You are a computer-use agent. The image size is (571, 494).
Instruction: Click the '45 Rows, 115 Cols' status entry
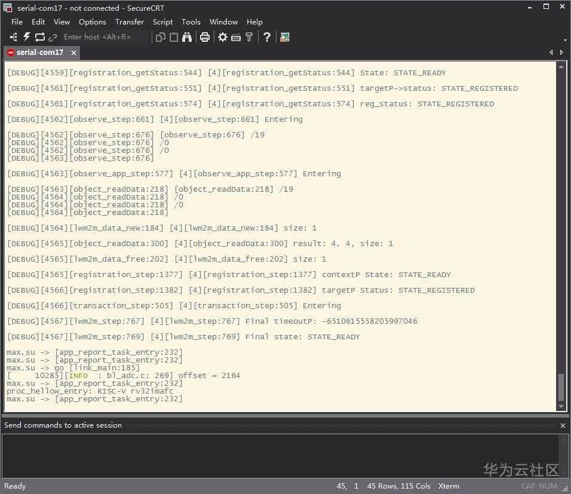click(399, 486)
